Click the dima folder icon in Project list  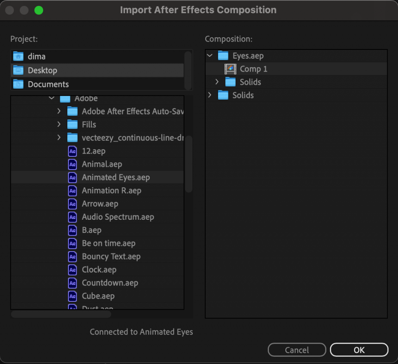point(18,56)
